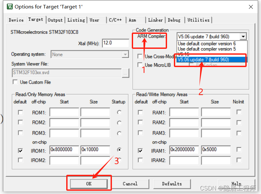Switch to the Linker tab
Screen dimensions: 261x194
click(155, 20)
